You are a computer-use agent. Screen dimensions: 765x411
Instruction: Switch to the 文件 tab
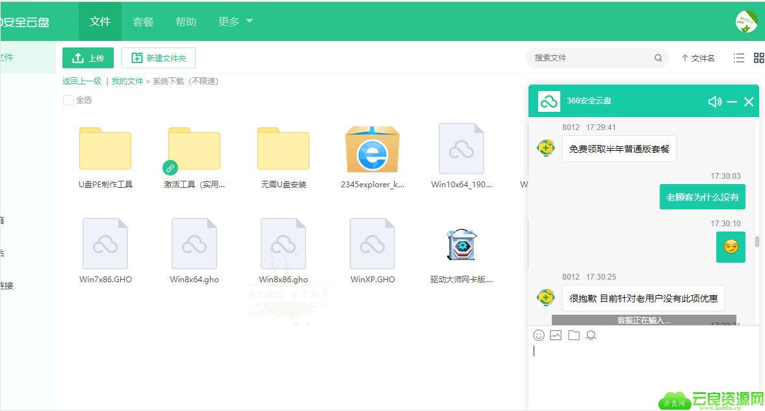pos(100,21)
